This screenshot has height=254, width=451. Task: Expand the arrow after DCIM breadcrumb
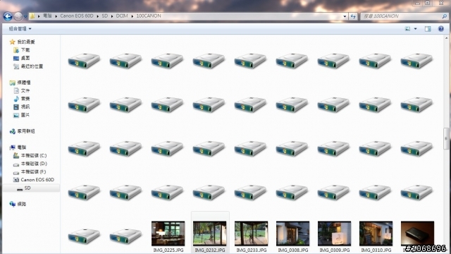pyautogui.click(x=132, y=16)
